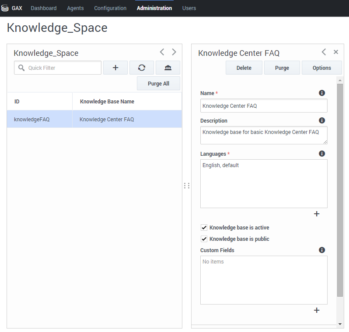349x332 pixels.
Task: Click the info icon beside Languages
Action: click(322, 154)
